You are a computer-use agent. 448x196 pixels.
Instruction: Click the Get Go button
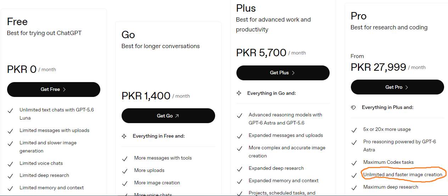[168, 116]
